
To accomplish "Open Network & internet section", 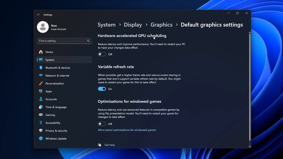I will tap(65, 76).
